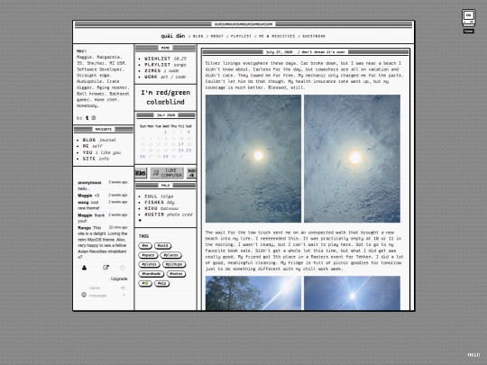This screenshot has width=487, height=365.
Task: Filter posts by #wip tag
Action: click(x=161, y=283)
